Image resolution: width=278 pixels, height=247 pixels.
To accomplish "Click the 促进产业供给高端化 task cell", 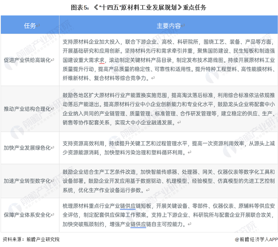I will coord(30,60).
